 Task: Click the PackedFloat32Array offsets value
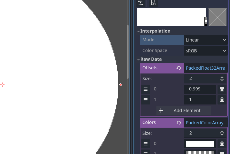point(206,68)
